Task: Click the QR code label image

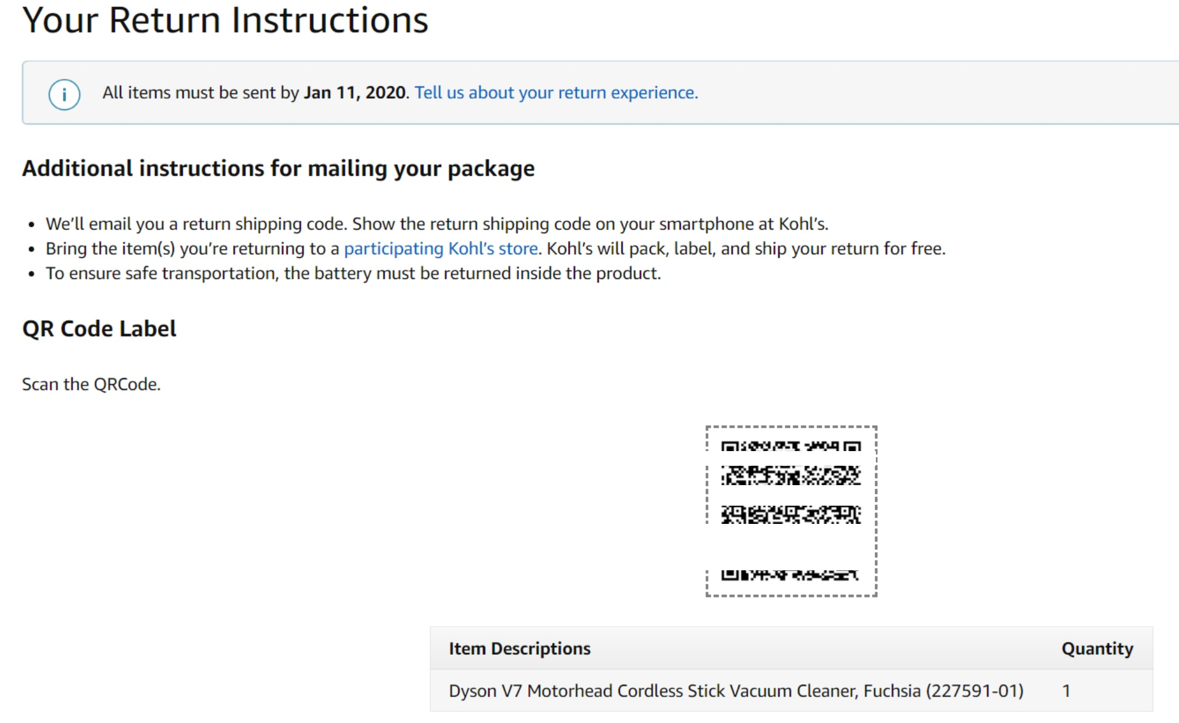Action: 791,511
